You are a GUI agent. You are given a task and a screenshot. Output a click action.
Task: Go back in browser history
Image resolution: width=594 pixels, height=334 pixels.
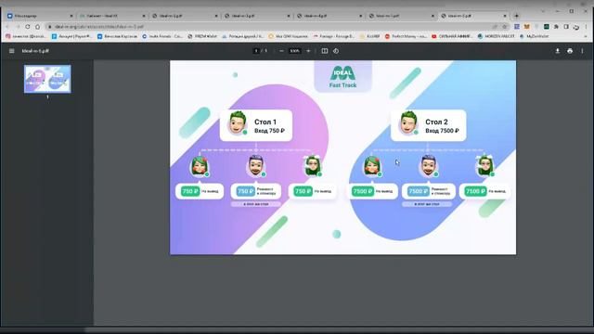click(7, 27)
